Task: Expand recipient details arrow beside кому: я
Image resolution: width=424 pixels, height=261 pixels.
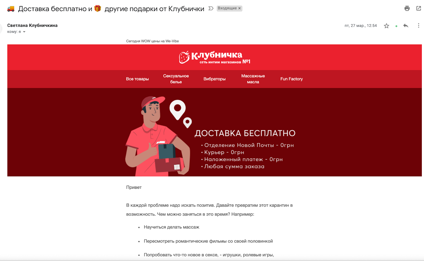Action: coord(24,32)
